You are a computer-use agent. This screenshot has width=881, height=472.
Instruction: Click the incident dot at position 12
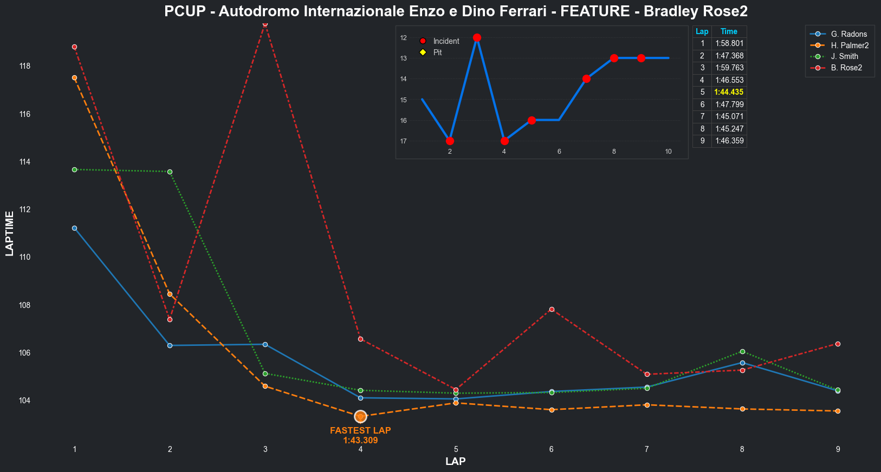click(x=477, y=37)
